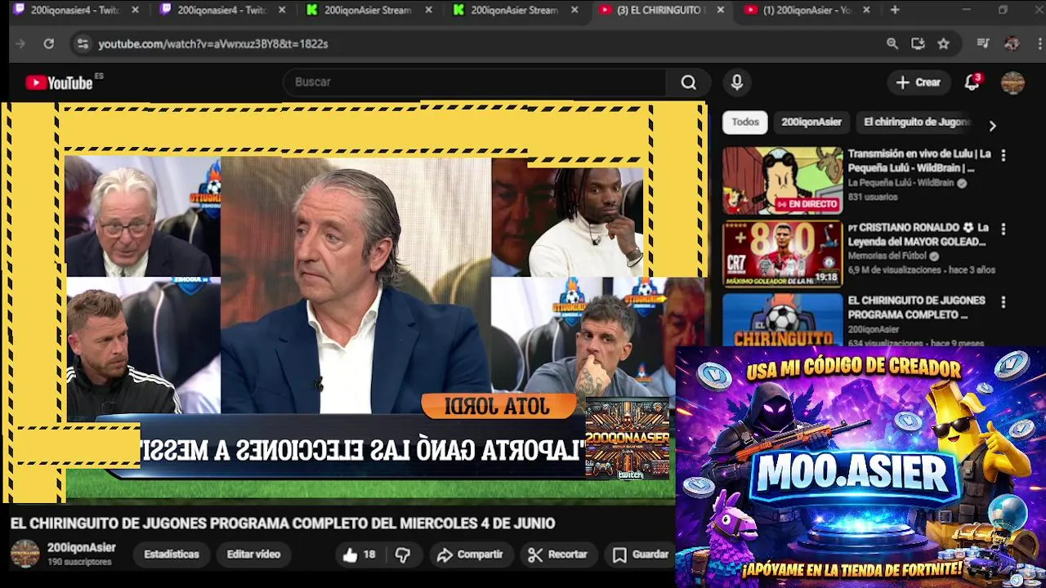Open a new browser tab with plus icon
This screenshot has height=588, width=1046.
(895, 10)
